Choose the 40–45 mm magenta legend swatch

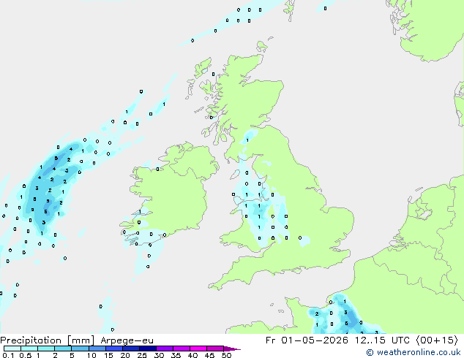pyautogui.click(x=198, y=349)
